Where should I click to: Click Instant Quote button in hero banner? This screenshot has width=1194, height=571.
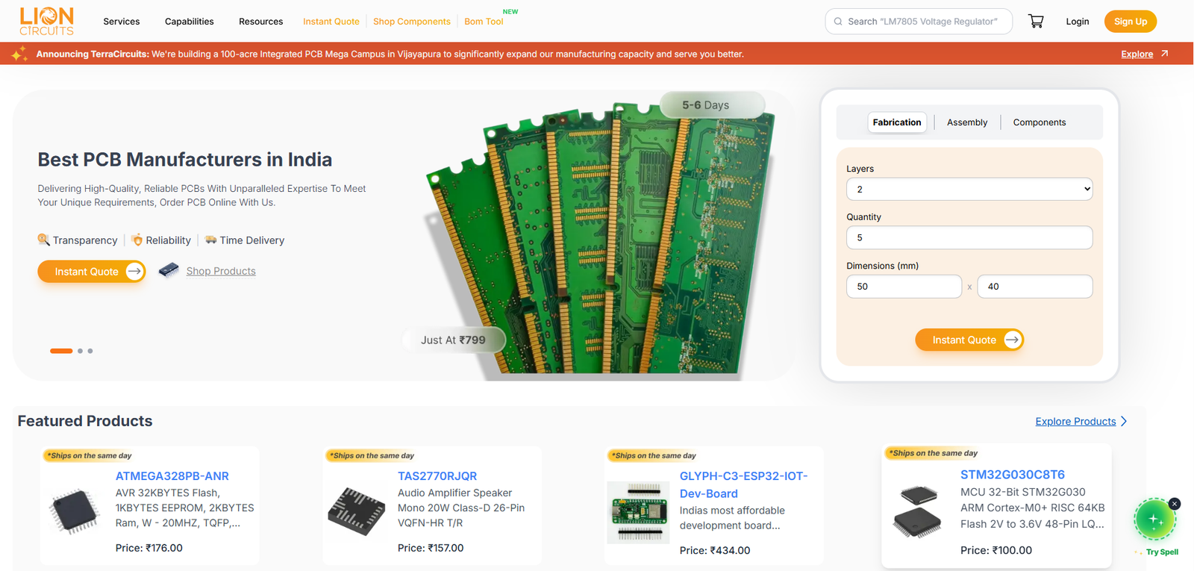tap(92, 272)
